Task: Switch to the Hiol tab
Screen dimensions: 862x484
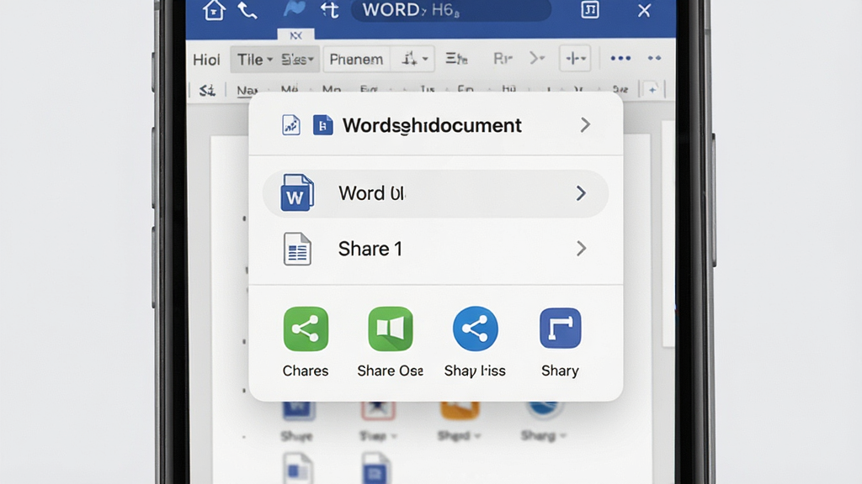Action: tap(206, 60)
